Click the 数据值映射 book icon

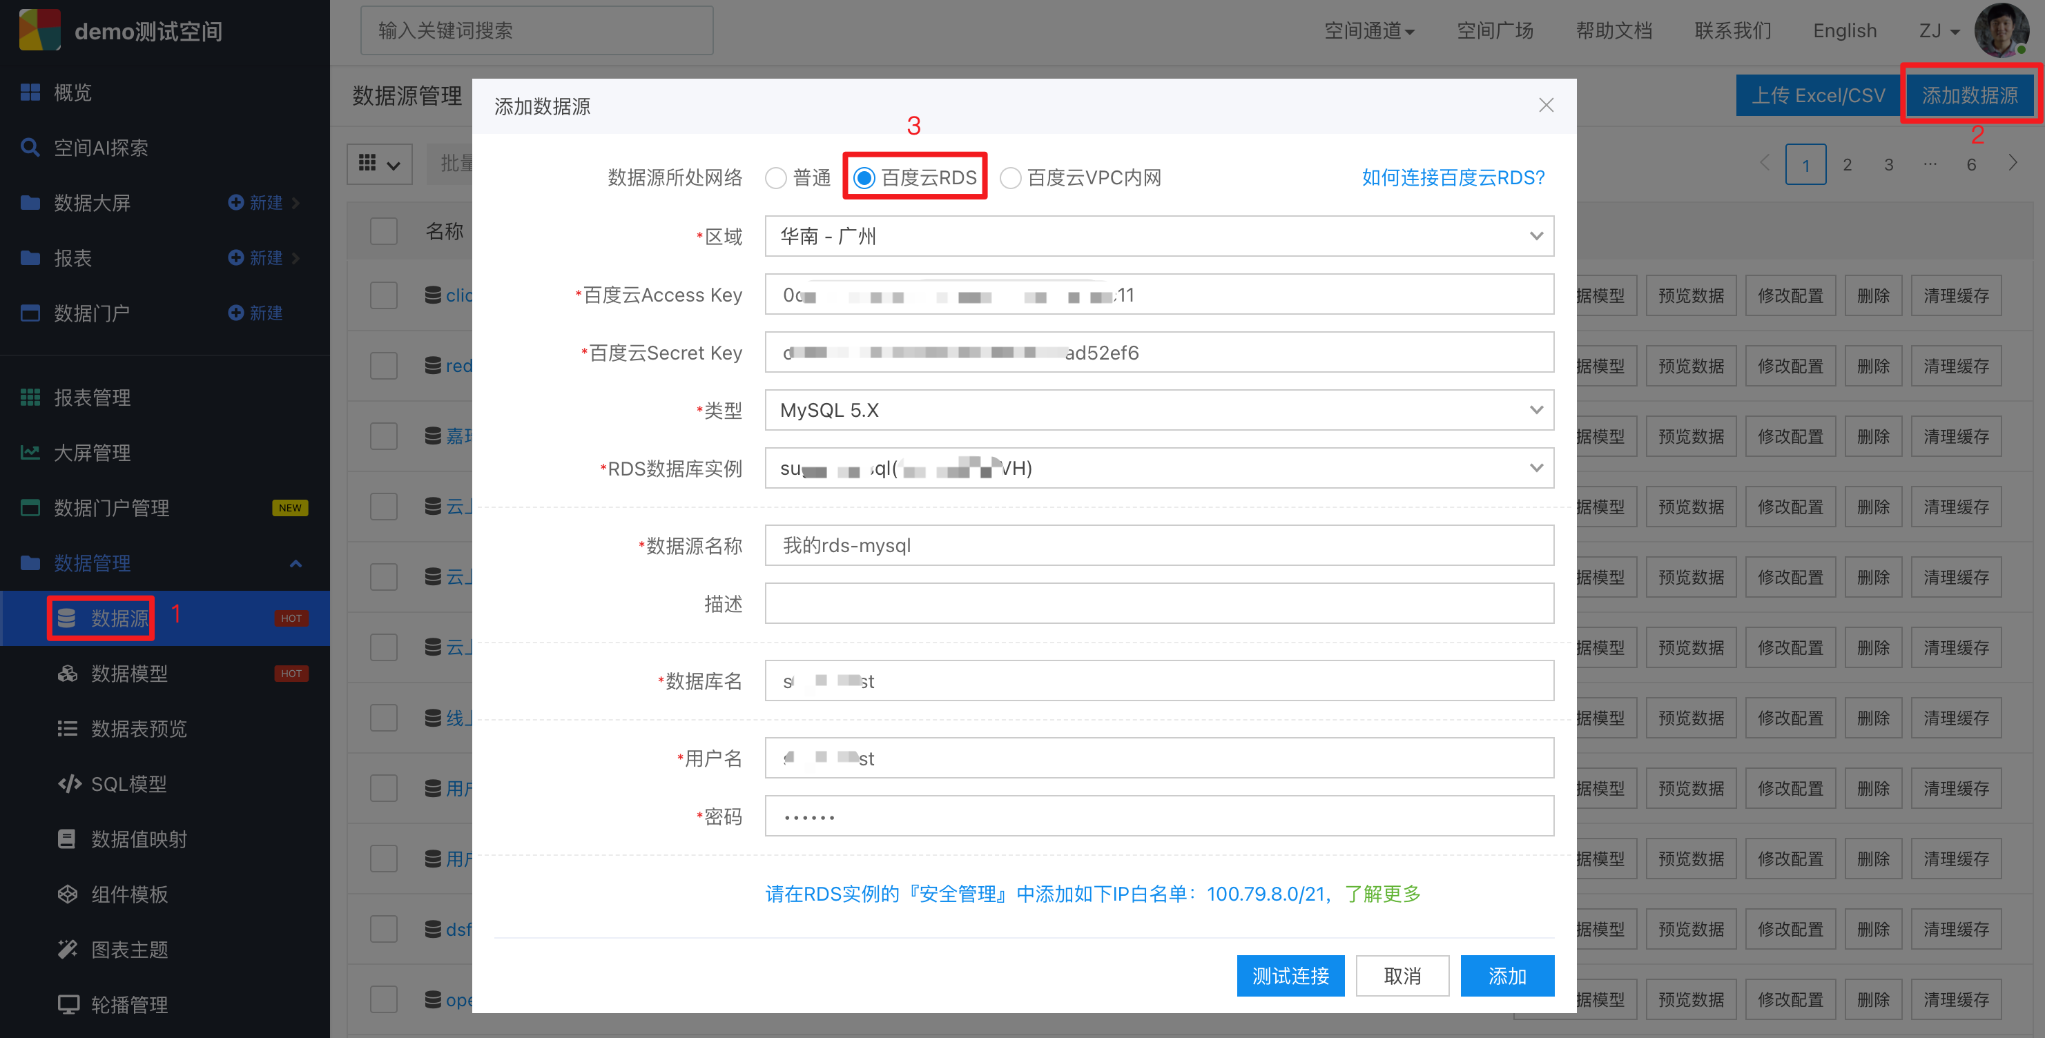point(68,839)
